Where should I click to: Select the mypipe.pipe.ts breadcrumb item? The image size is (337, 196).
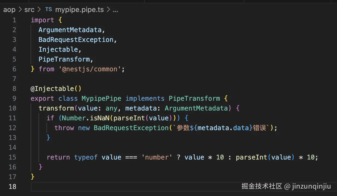point(79,10)
